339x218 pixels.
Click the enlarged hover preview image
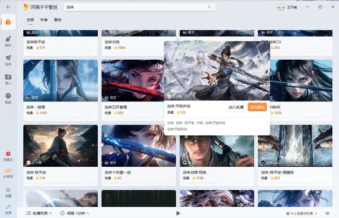[x=217, y=71]
